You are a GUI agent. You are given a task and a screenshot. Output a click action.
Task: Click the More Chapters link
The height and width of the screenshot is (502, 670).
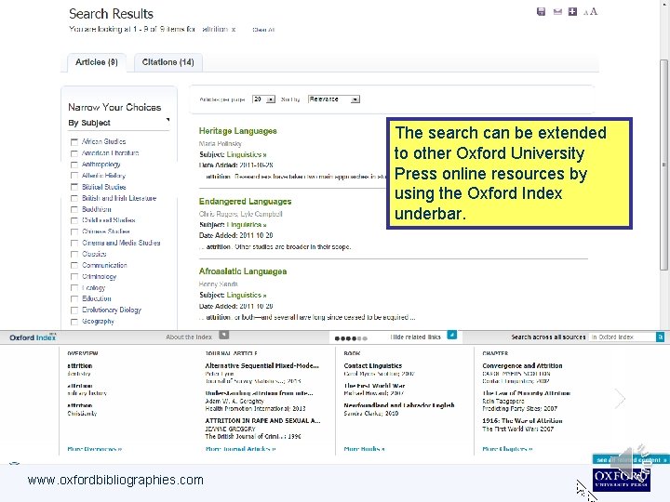click(507, 449)
